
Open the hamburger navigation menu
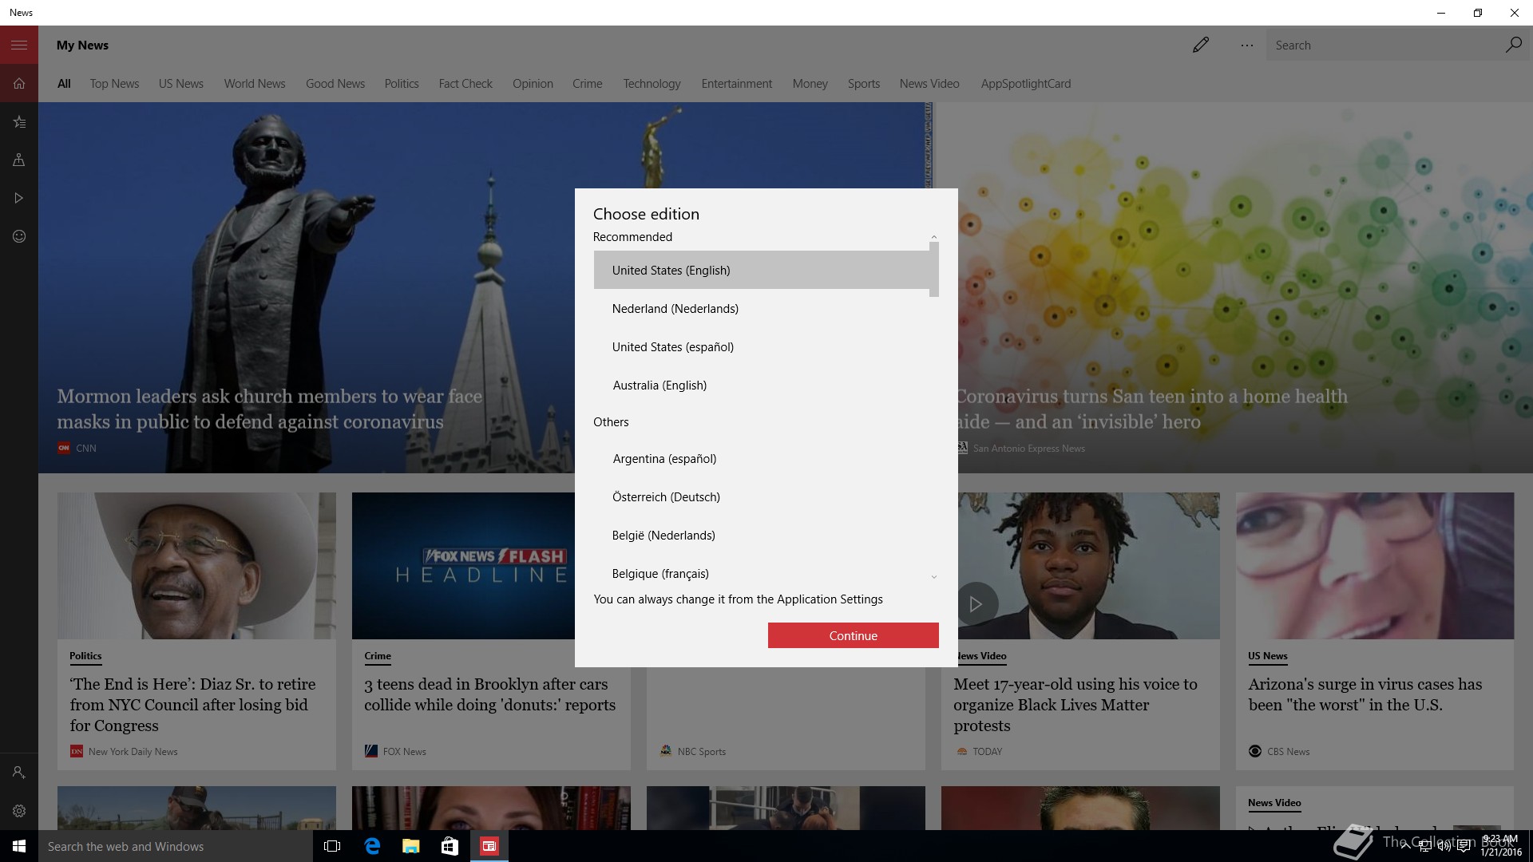[19, 45]
